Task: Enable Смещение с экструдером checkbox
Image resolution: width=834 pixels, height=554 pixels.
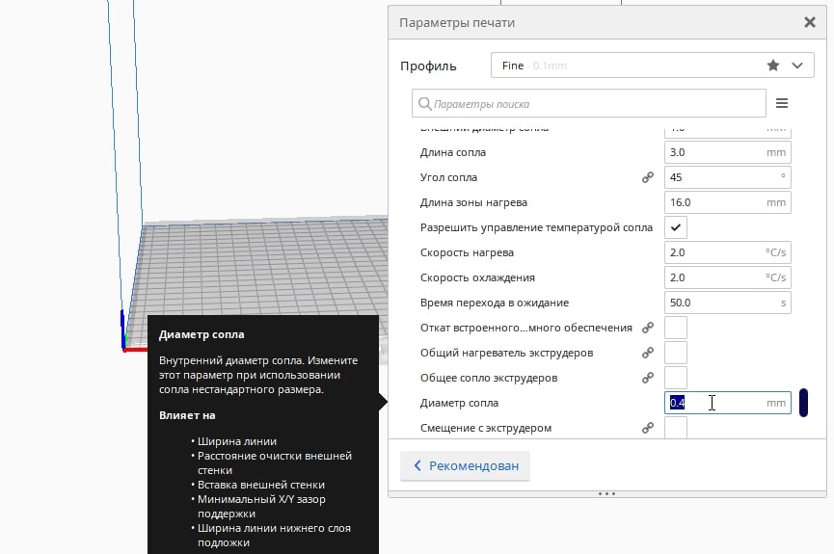Action: [x=676, y=428]
